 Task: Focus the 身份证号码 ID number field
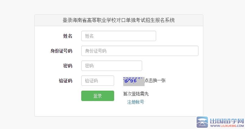click(x=140, y=51)
